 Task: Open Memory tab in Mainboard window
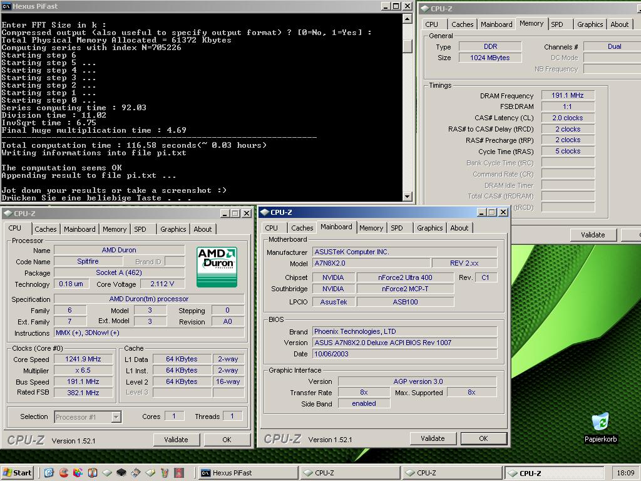[371, 228]
